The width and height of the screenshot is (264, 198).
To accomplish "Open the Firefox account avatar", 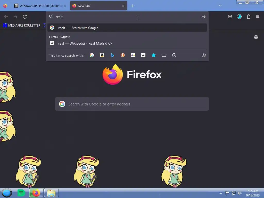I will (239, 16).
